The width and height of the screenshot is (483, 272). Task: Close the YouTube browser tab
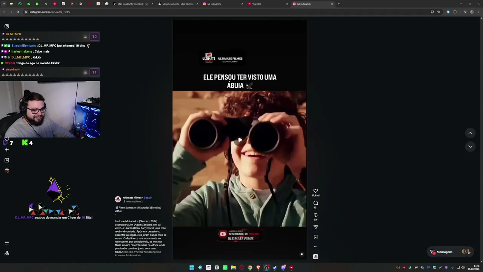pos(287,4)
